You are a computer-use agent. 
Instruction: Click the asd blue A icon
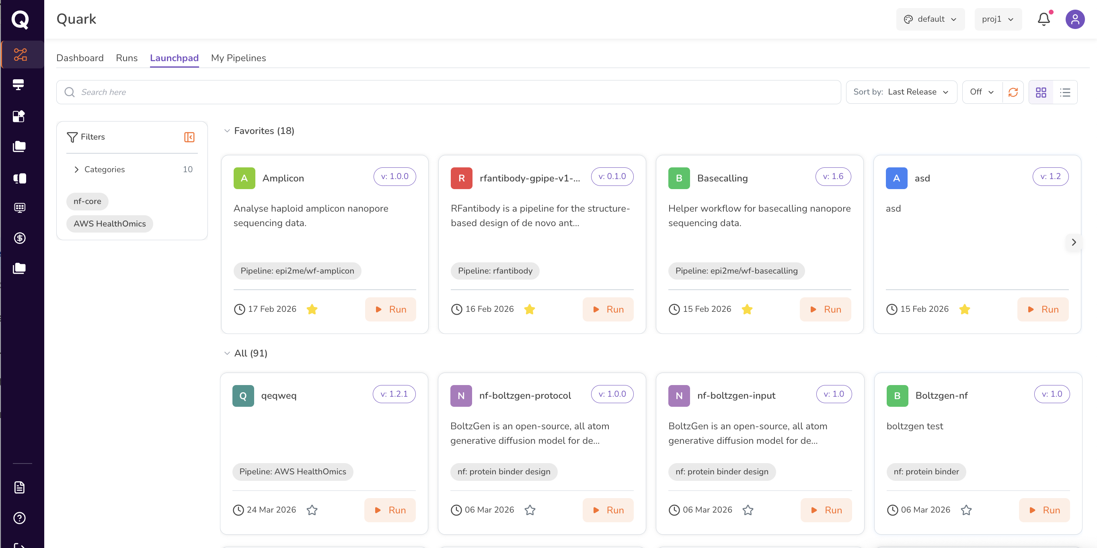click(x=896, y=178)
